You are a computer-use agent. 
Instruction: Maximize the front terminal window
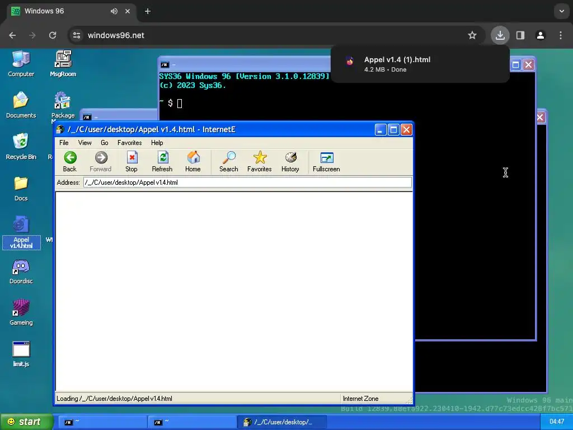[515, 65]
